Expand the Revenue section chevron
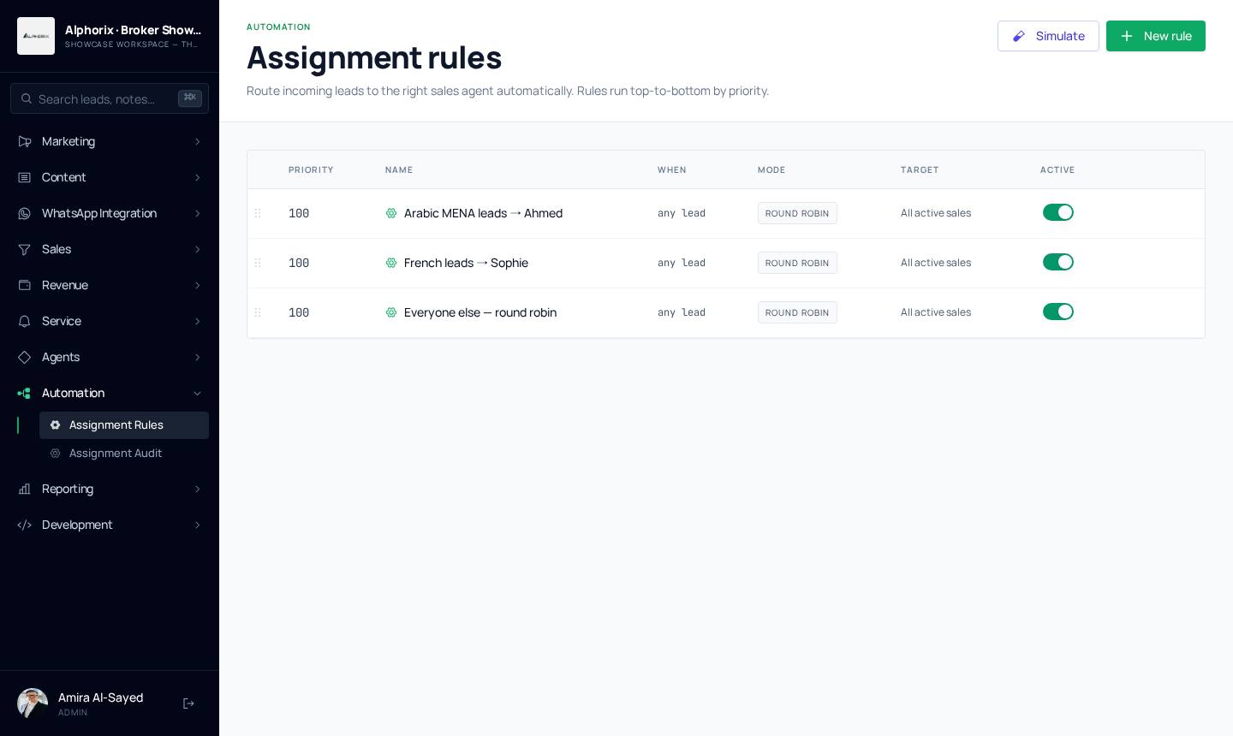1233x736 pixels. [198, 285]
